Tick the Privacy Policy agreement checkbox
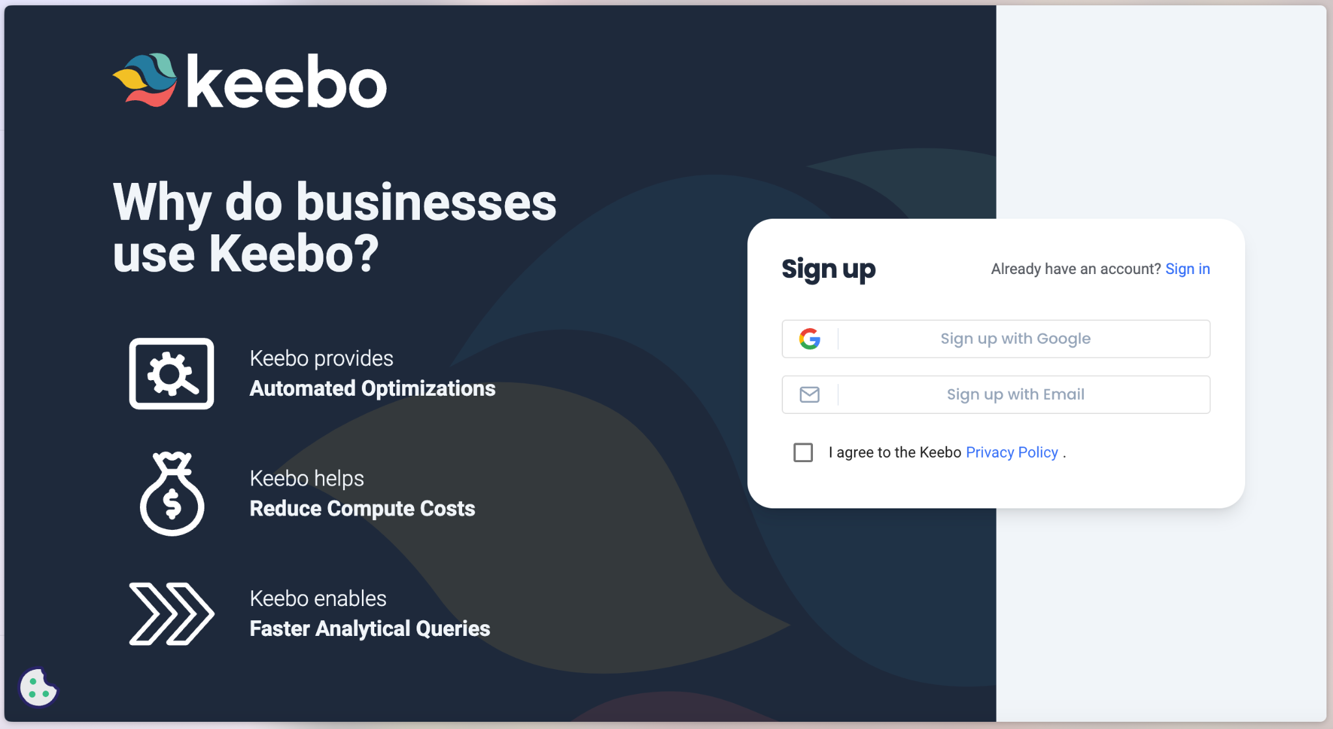The image size is (1333, 729). 803,452
